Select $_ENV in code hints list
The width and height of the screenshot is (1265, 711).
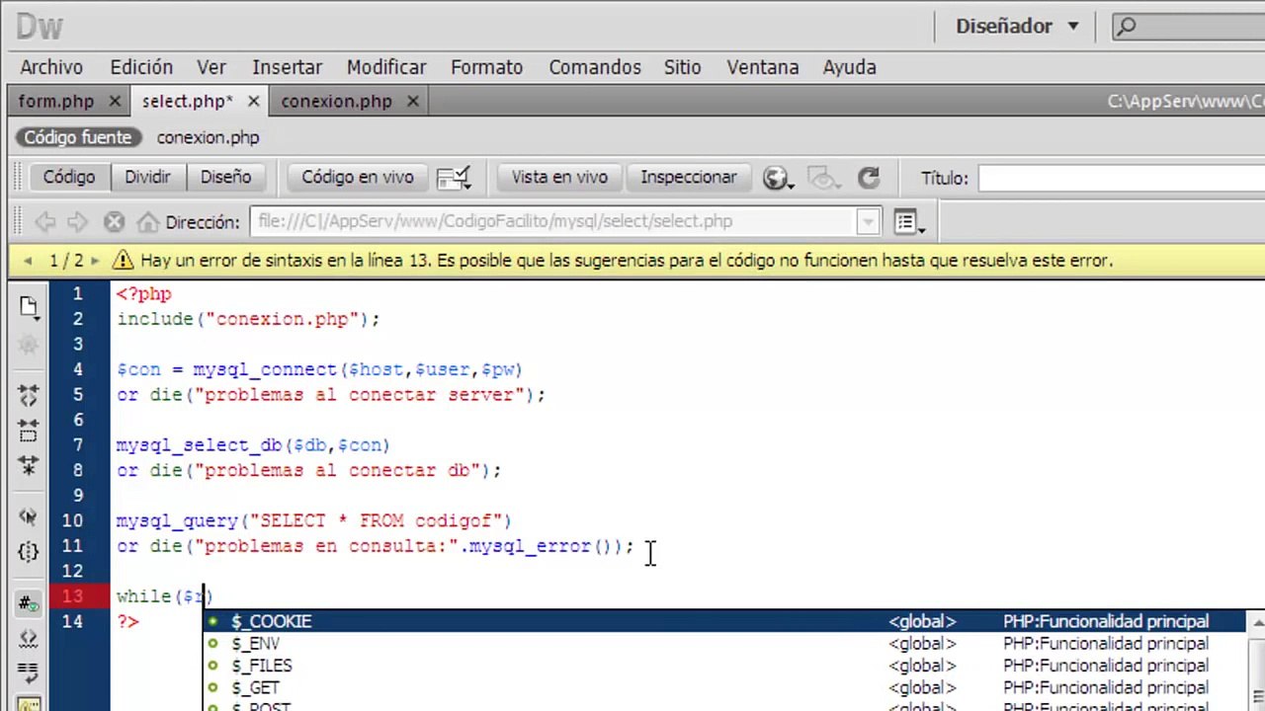point(726,644)
